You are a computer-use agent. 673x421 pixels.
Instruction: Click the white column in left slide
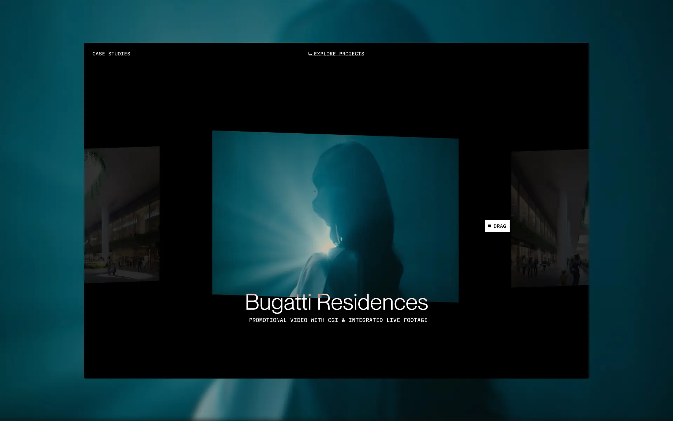[106, 232]
